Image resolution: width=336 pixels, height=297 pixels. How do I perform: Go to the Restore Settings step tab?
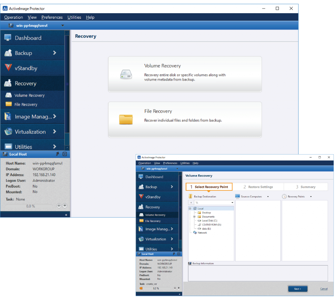coord(258,187)
